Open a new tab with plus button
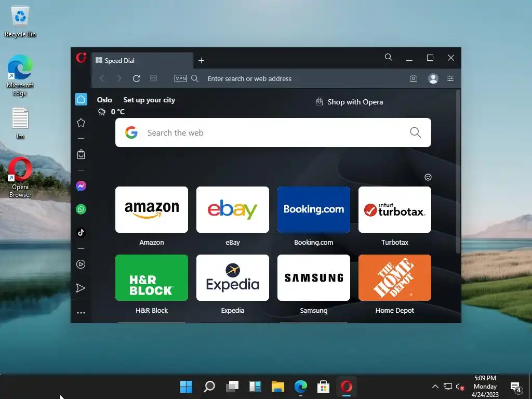 tap(201, 60)
